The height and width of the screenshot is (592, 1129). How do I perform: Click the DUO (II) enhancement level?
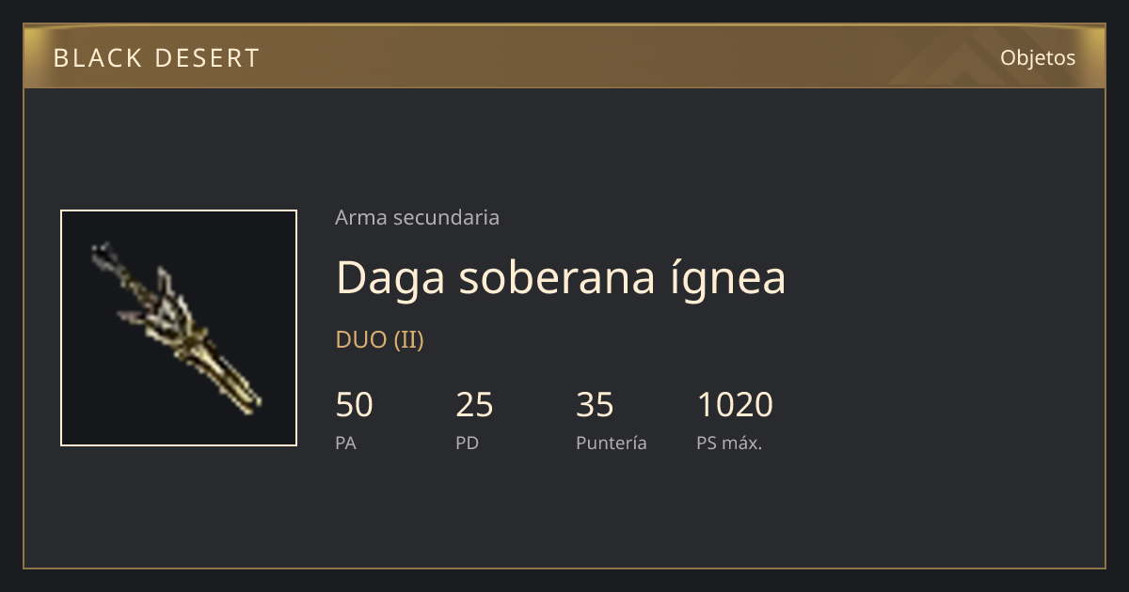(x=379, y=340)
